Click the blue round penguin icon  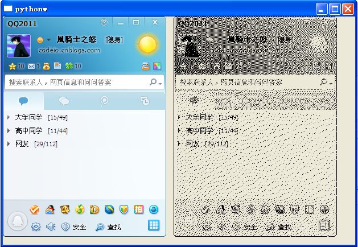tap(154, 209)
